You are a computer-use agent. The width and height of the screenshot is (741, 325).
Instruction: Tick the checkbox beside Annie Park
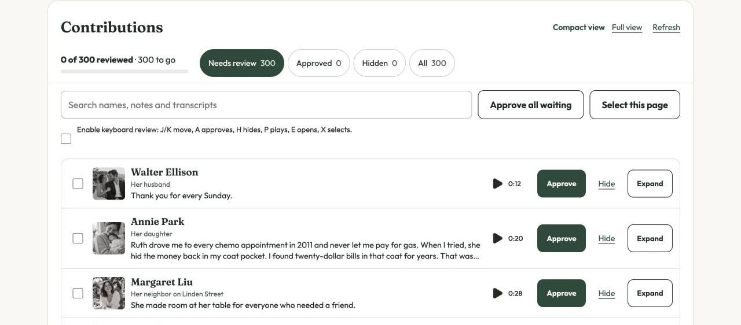[78, 238]
